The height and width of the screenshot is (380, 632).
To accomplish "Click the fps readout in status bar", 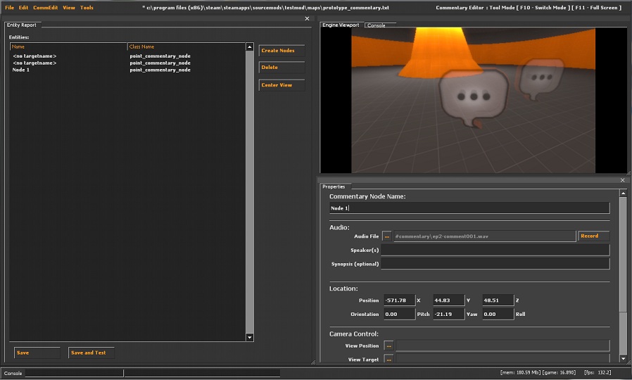I will pos(598,372).
